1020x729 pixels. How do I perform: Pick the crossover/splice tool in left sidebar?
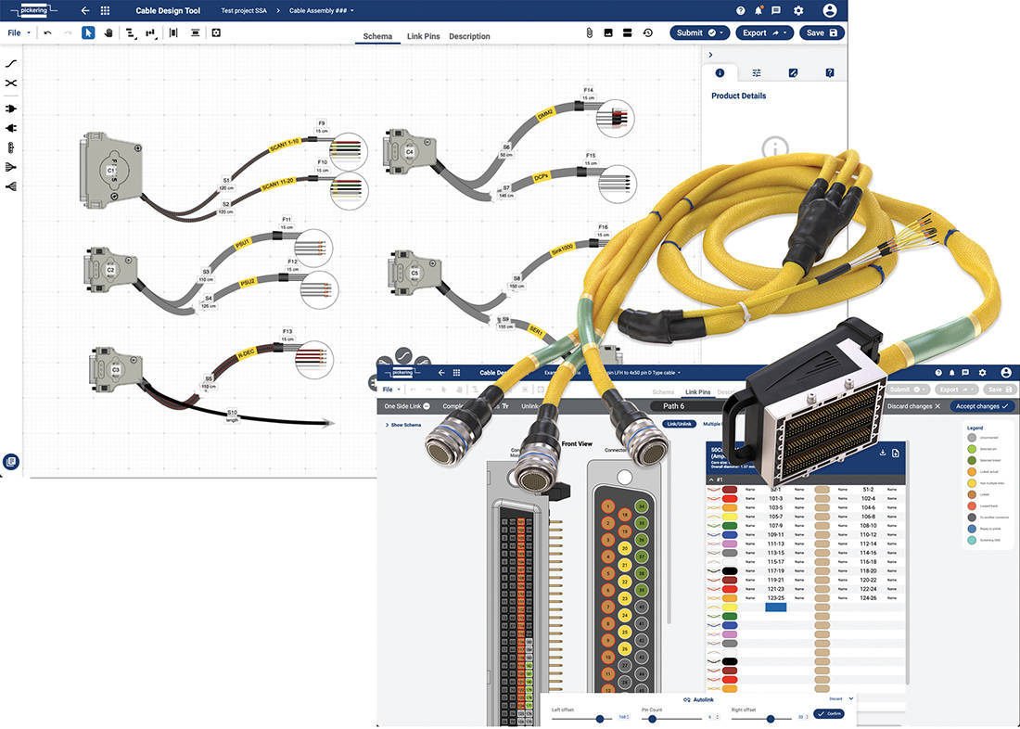(10, 83)
